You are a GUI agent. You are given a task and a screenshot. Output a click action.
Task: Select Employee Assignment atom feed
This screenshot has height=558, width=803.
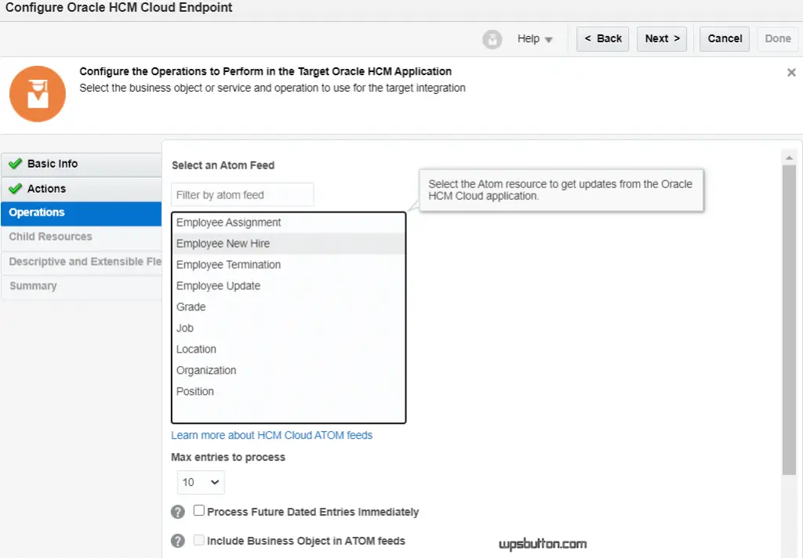click(289, 223)
